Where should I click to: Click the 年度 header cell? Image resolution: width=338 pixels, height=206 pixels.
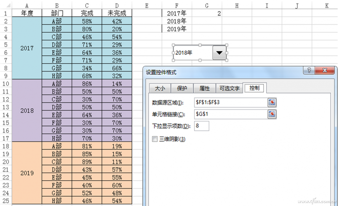click(27, 13)
